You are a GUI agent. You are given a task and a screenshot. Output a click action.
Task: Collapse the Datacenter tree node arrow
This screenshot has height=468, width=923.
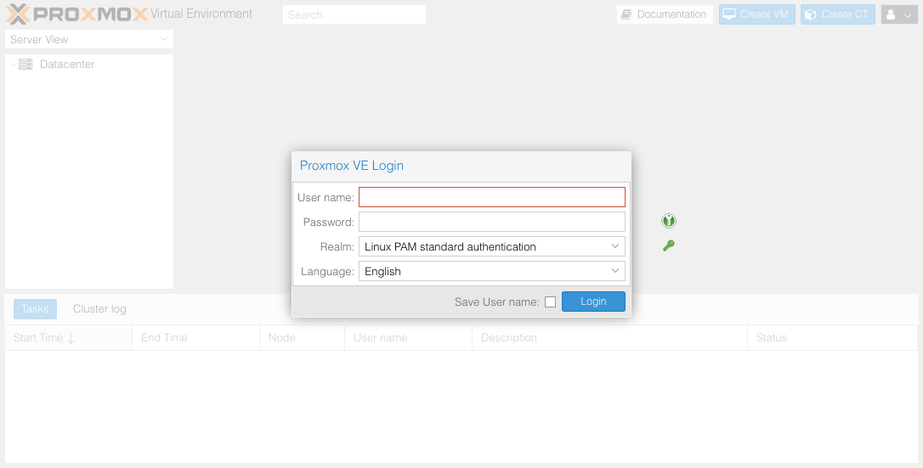click(12, 65)
